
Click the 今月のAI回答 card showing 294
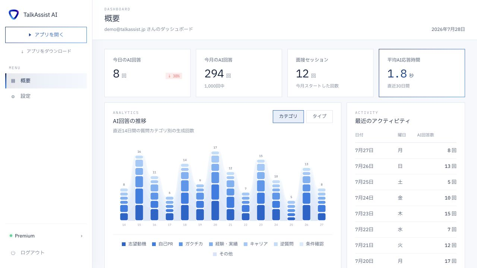point(239,73)
